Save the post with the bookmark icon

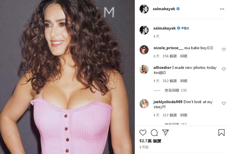(x=221, y=133)
